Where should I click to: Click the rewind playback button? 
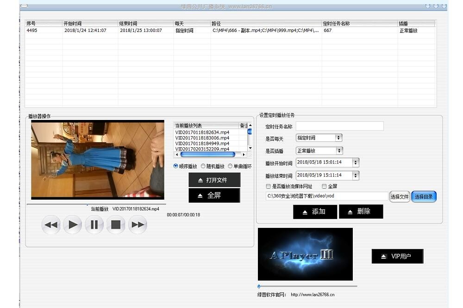click(51, 225)
